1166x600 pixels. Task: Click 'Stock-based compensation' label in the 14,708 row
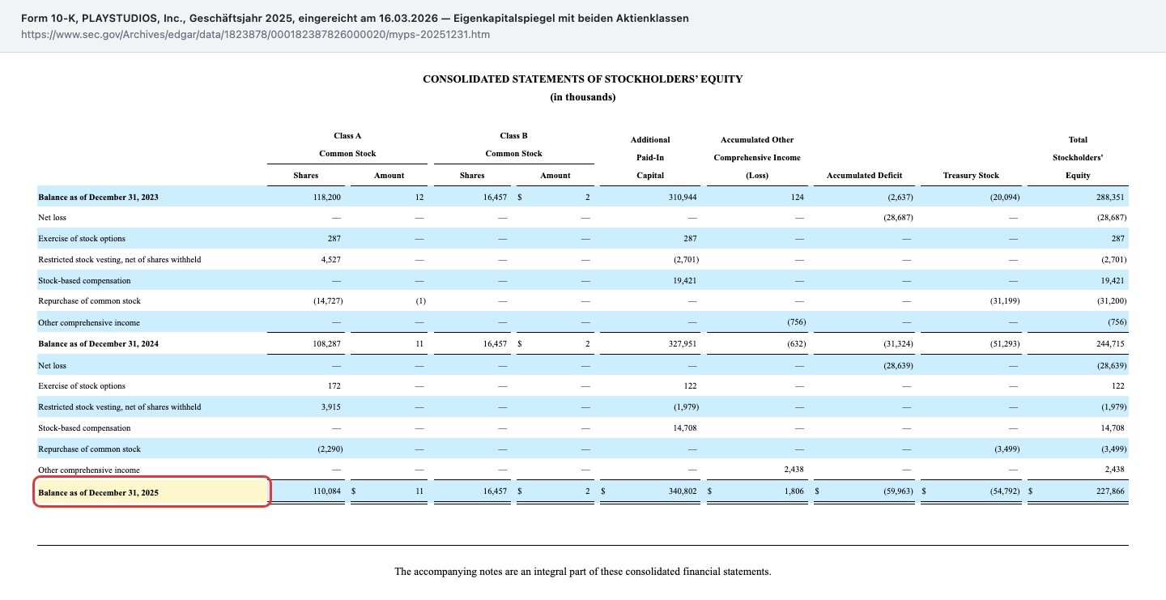(84, 428)
